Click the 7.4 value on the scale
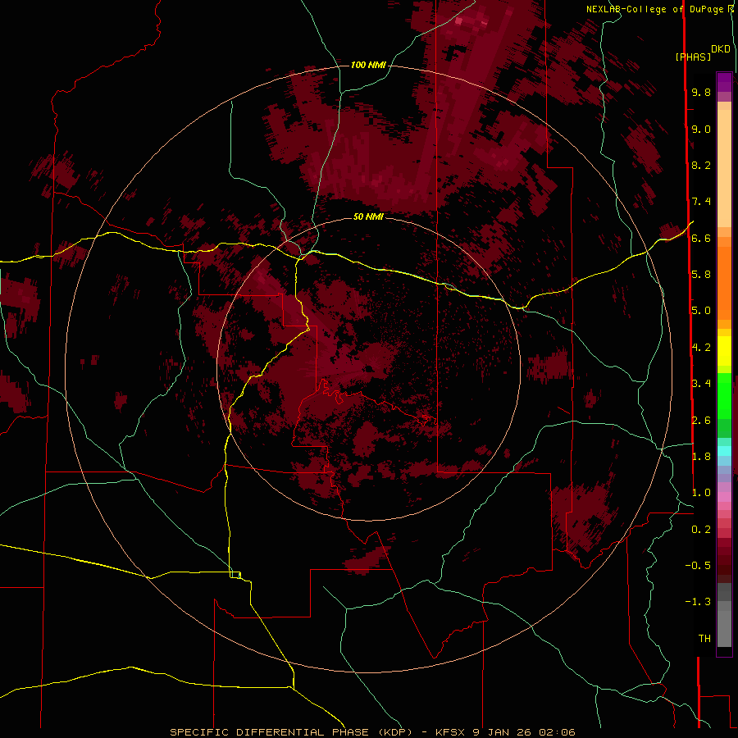The height and width of the screenshot is (738, 738). click(x=701, y=202)
